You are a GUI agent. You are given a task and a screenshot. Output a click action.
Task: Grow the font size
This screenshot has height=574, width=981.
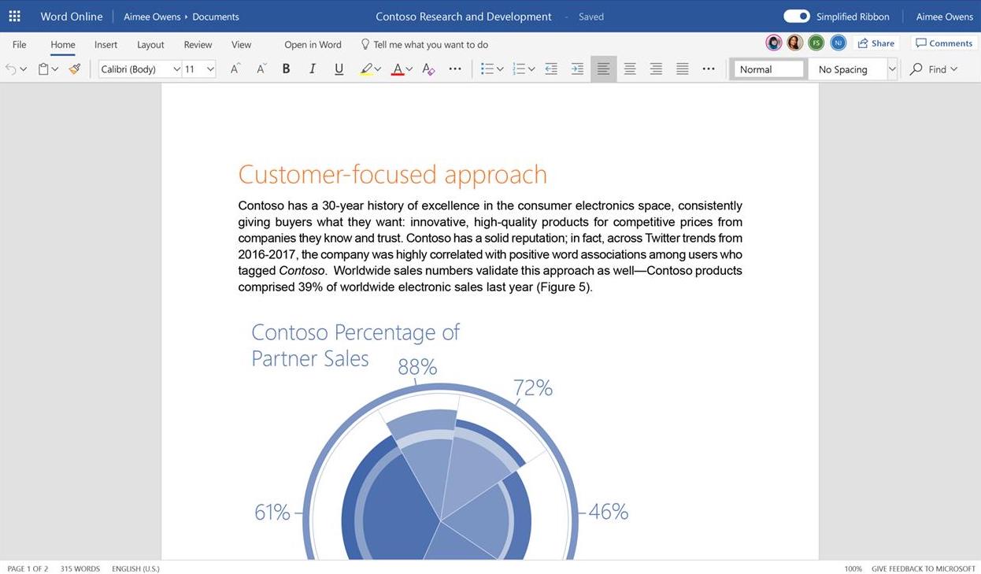[x=235, y=69]
